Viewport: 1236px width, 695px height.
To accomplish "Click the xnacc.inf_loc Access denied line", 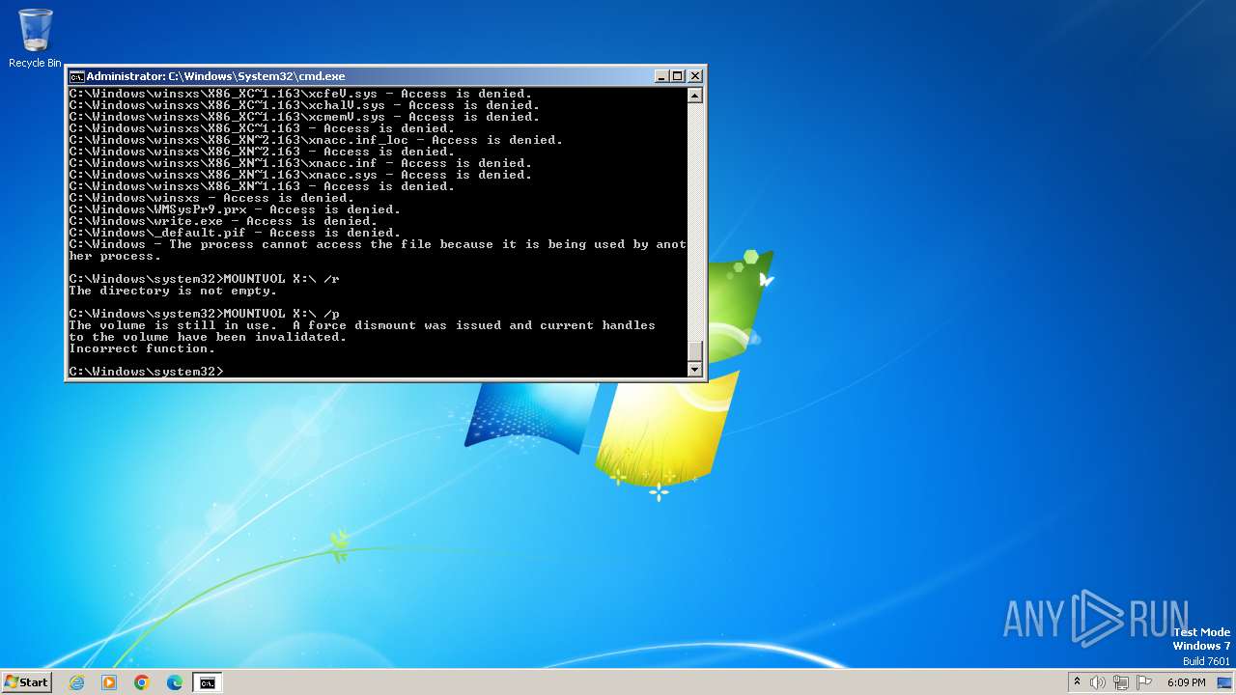I will (x=316, y=140).
